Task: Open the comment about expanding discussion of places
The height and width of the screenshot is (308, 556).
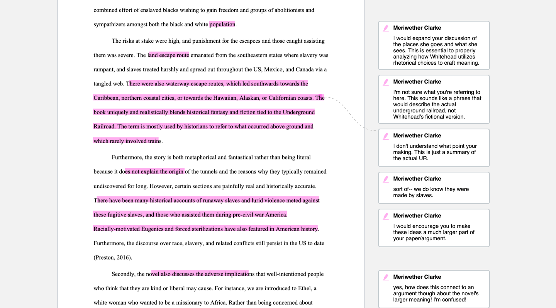Action: click(434, 45)
